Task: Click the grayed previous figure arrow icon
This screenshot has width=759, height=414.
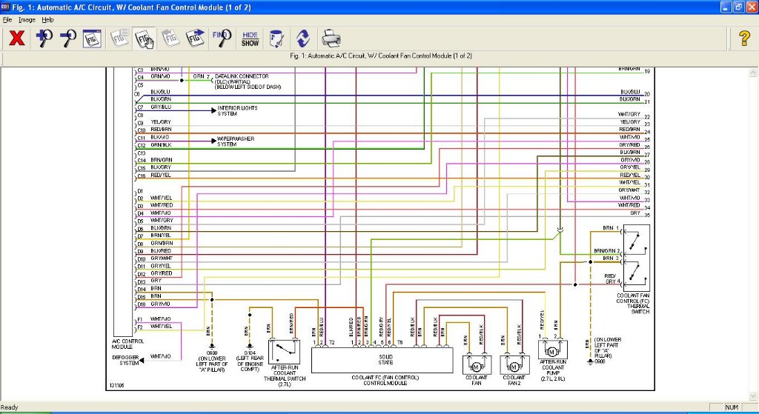Action: point(170,39)
